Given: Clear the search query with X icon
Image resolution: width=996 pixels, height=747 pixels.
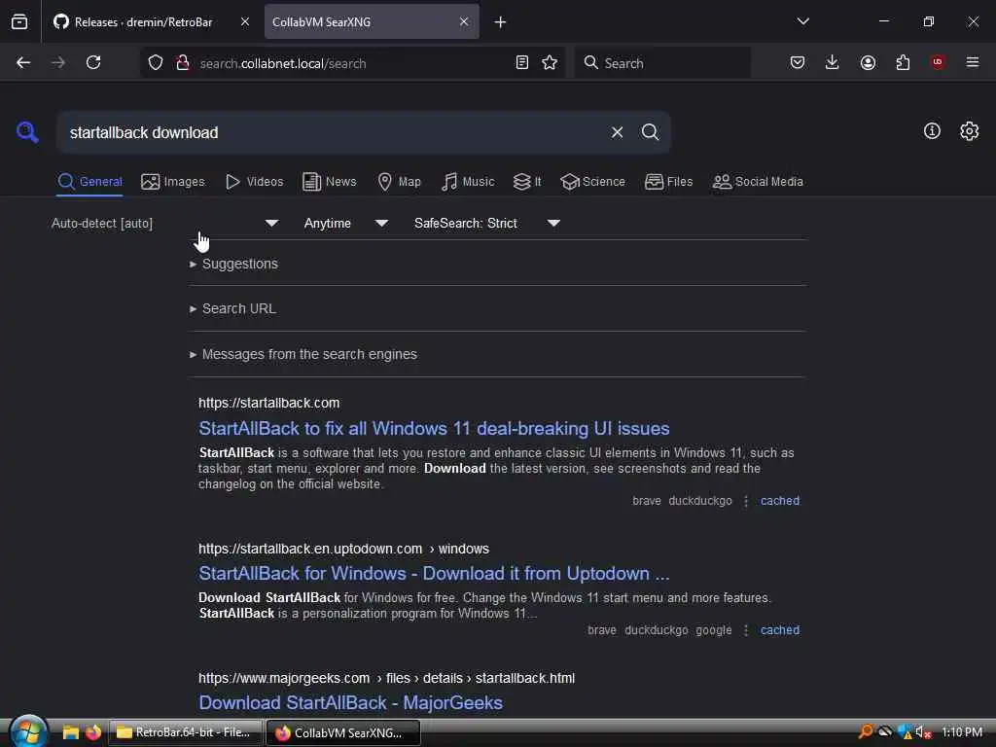Looking at the screenshot, I should [617, 132].
